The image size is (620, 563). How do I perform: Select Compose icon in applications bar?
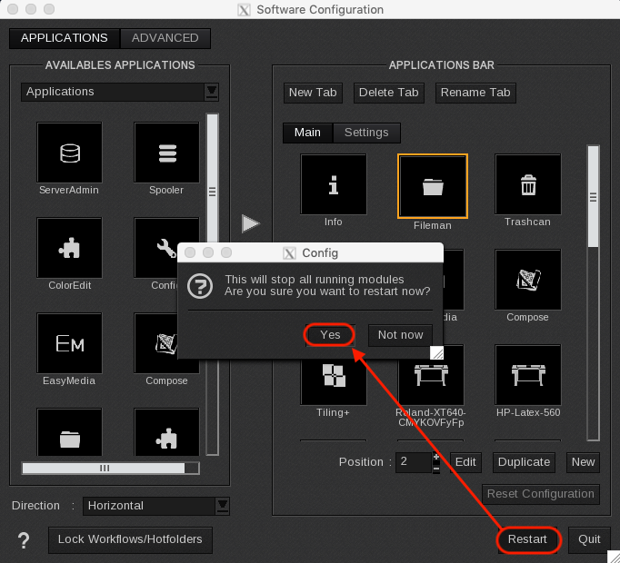[x=528, y=280]
